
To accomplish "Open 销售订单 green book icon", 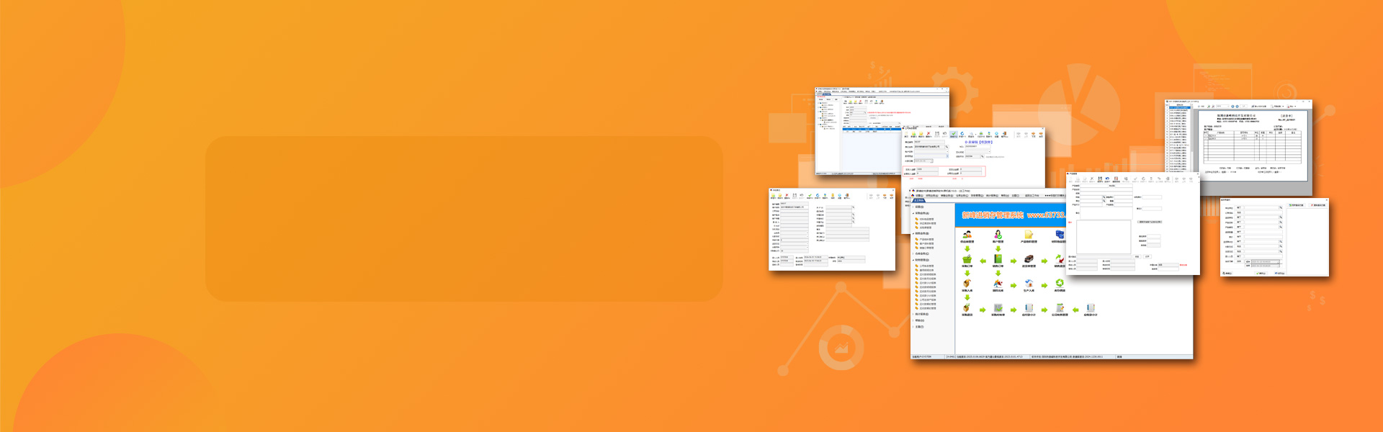I will 998,258.
